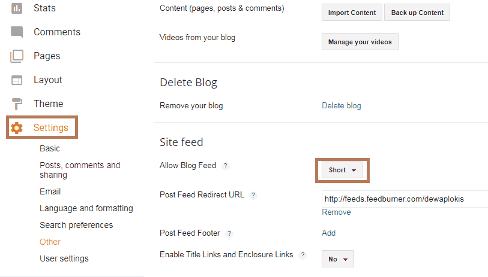The height and width of the screenshot is (277, 488).
Task: Show help for Enable Title Links option
Action: pyautogui.click(x=303, y=255)
